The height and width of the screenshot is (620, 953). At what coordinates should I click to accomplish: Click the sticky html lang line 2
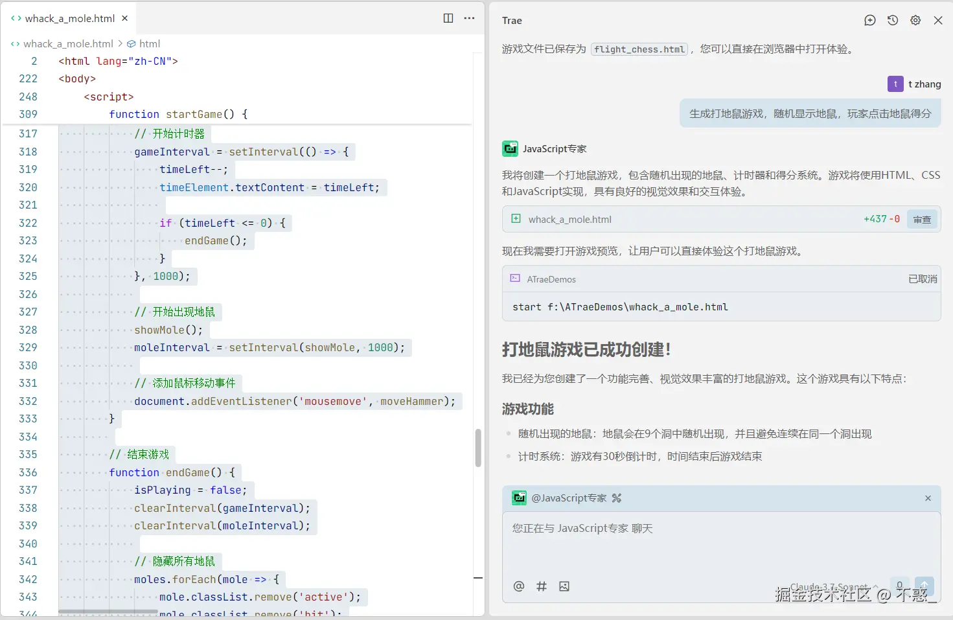coord(118,61)
